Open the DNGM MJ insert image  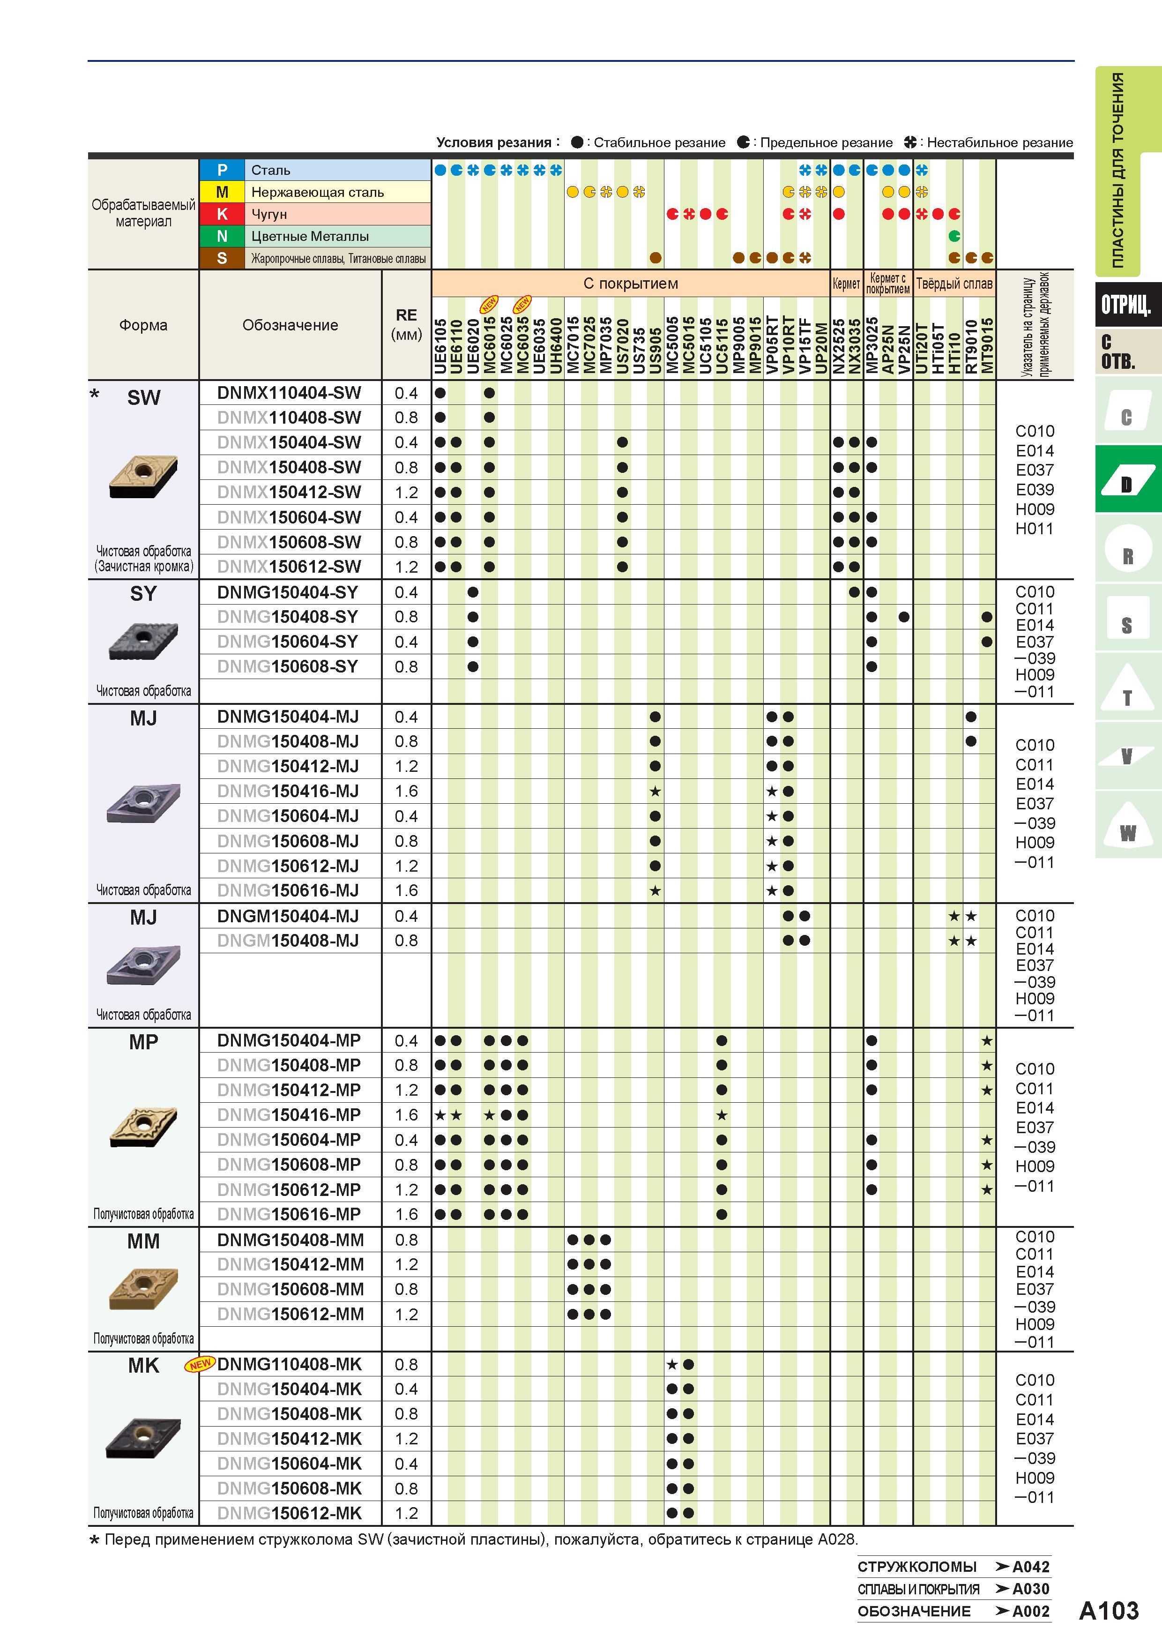click(x=143, y=965)
